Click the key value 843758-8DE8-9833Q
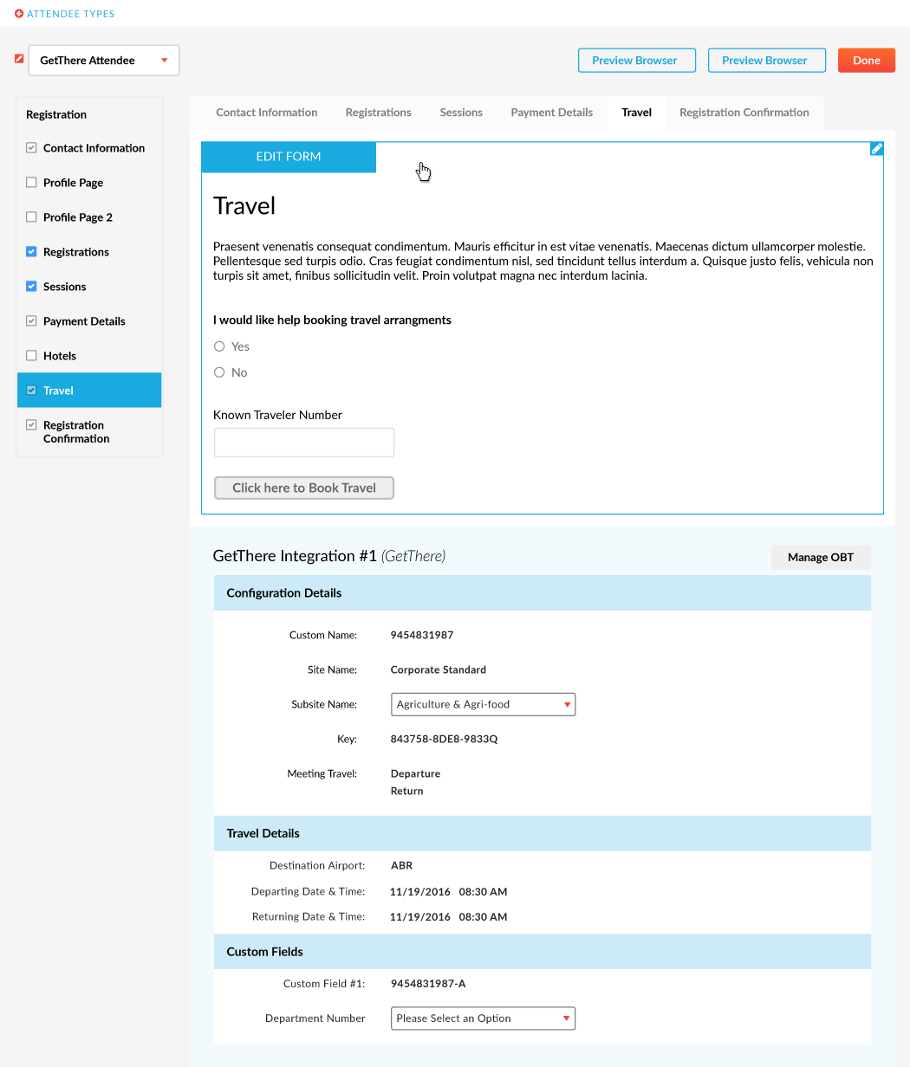910x1067 pixels. (445, 739)
